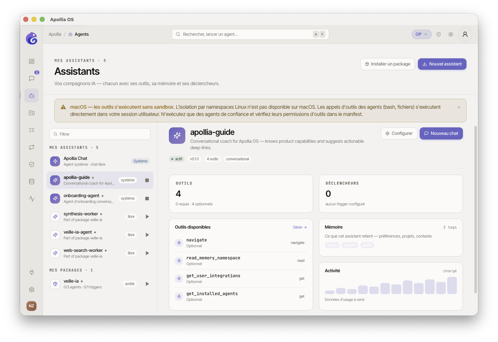The image size is (498, 342).
Task: Click the veille-ia package cube icon
Action: tap(55, 284)
